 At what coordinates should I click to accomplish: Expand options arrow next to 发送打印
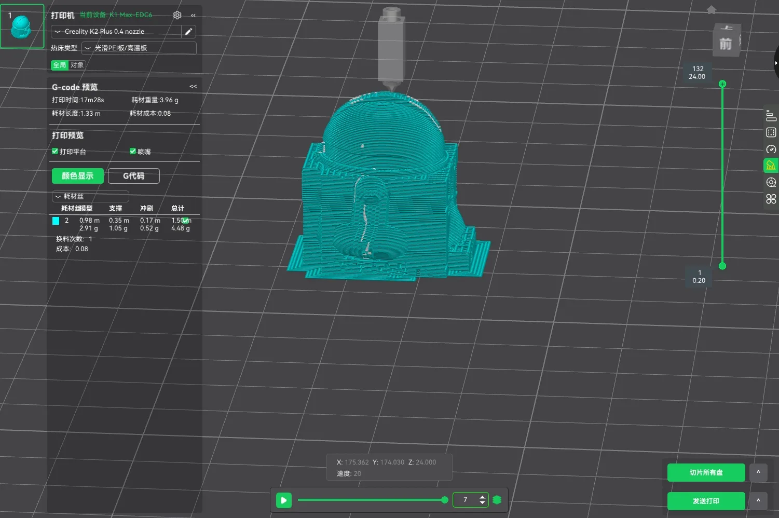(758, 501)
